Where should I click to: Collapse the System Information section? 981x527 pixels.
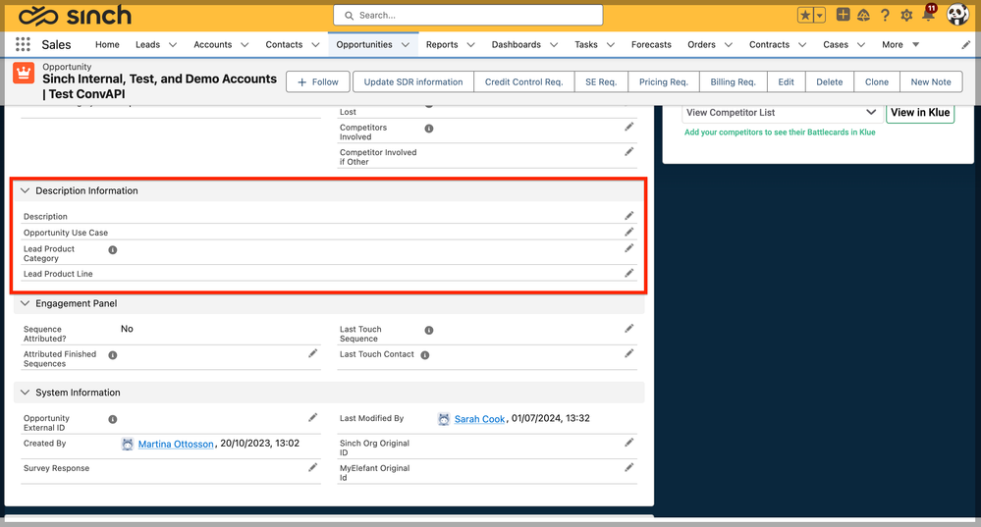point(25,393)
